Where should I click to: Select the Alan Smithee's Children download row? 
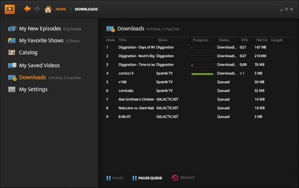[x=198, y=99]
